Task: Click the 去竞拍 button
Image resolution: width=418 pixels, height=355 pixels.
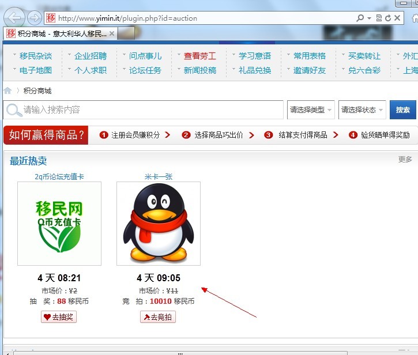Action: [x=158, y=317]
